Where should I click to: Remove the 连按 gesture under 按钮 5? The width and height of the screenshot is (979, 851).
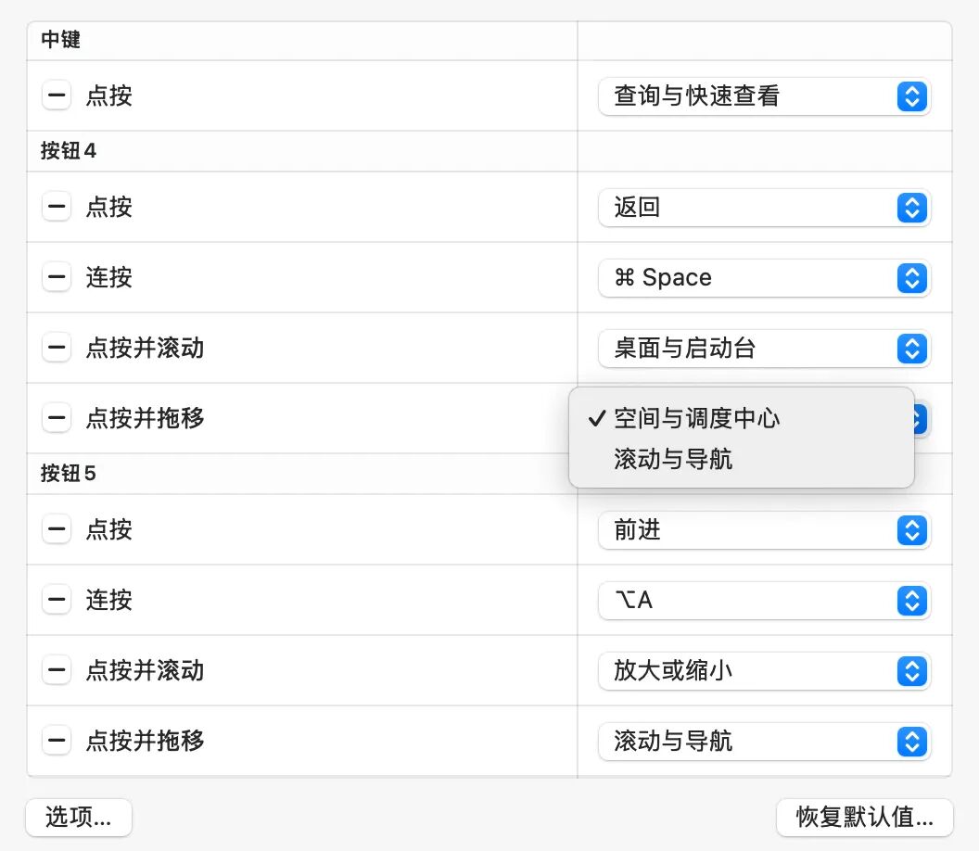pos(57,600)
